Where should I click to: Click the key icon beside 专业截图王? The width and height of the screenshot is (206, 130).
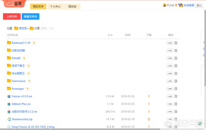29,73
